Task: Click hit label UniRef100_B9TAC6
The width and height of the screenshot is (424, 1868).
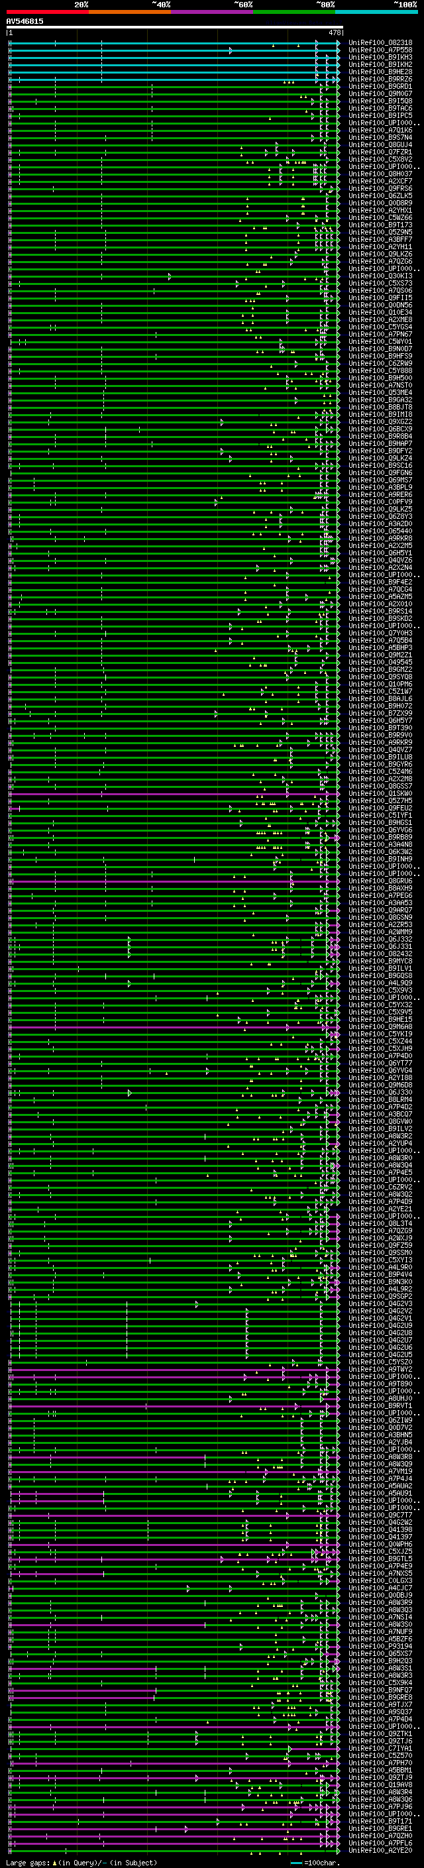Action: [x=380, y=108]
